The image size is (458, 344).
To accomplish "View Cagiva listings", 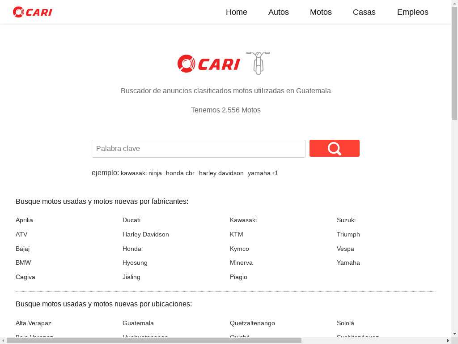I will pos(25,277).
